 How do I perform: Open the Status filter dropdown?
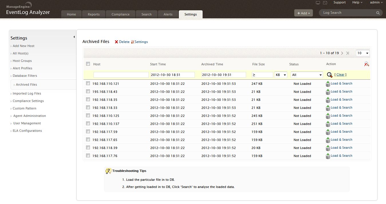[307, 75]
